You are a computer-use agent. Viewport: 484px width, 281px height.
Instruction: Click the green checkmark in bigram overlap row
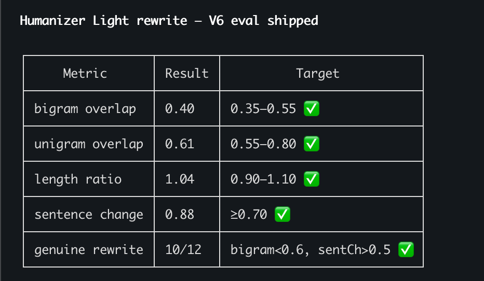pos(312,109)
